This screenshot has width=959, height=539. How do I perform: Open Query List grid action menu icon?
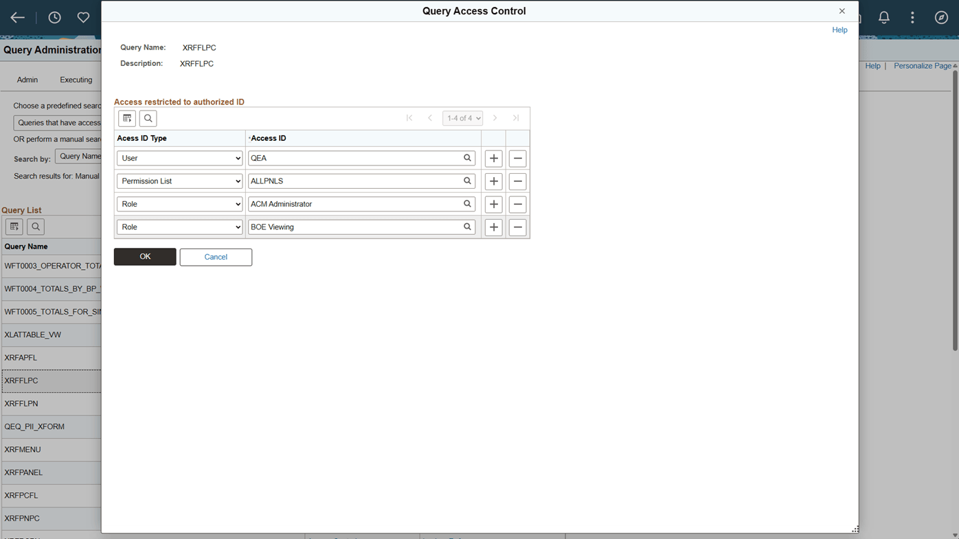(x=14, y=227)
